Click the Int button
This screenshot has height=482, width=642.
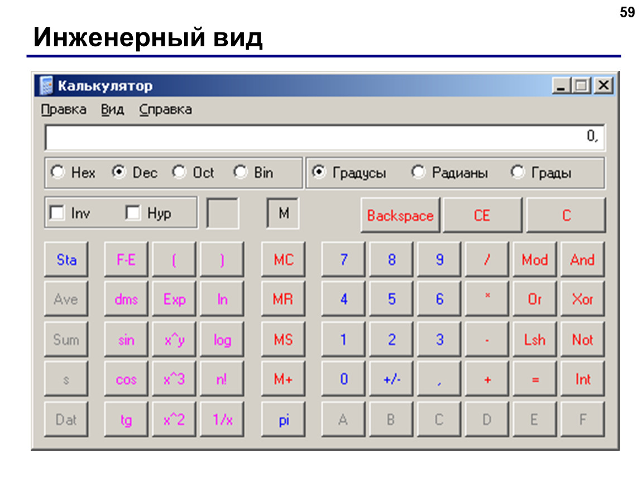point(583,379)
